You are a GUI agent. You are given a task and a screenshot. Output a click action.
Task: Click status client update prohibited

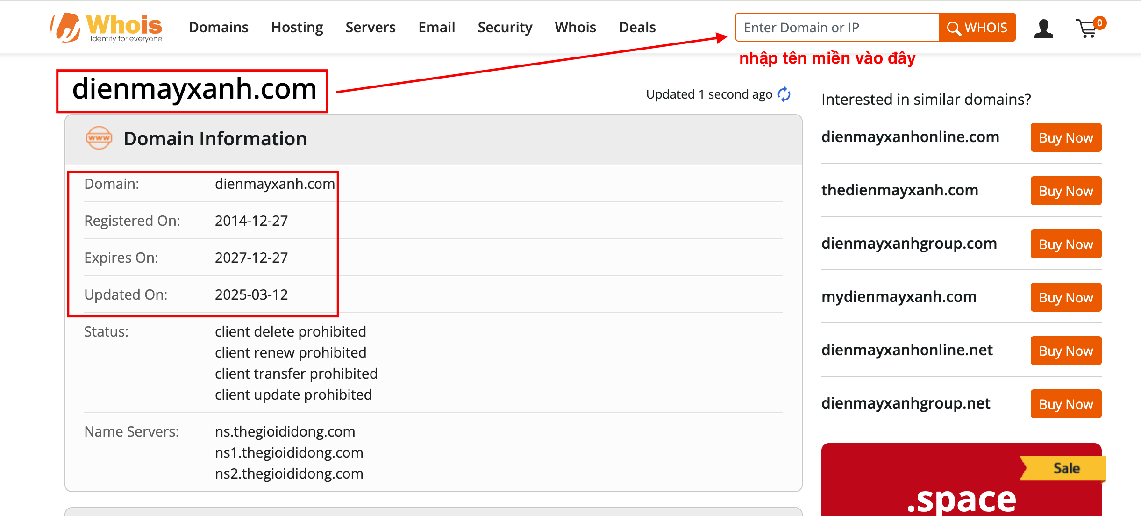pos(293,394)
